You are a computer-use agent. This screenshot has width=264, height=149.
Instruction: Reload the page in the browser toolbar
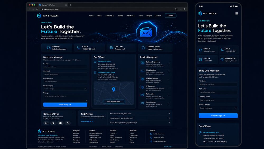[x=37, y=9]
